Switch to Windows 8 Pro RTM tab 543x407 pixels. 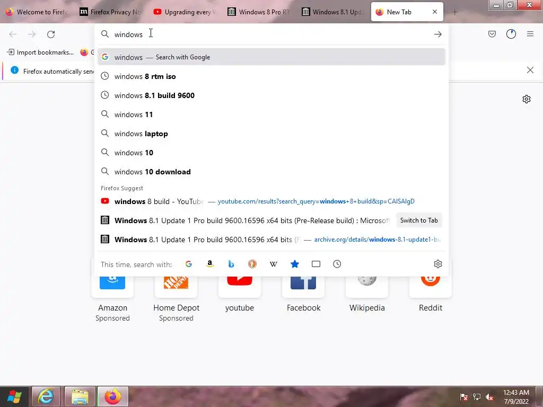[x=258, y=12]
